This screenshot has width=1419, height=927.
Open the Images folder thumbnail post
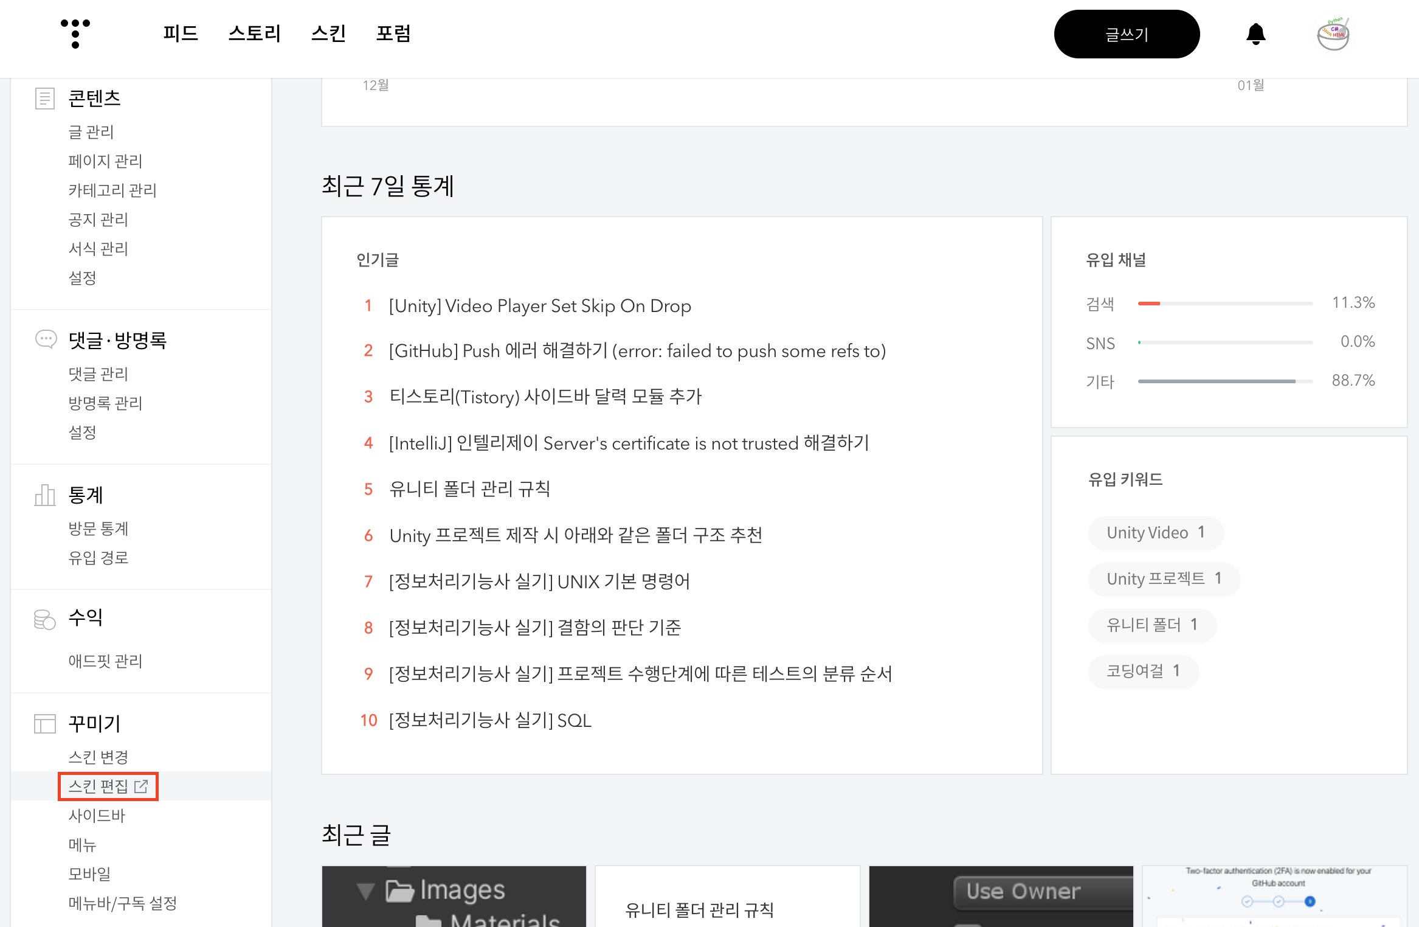point(454,897)
